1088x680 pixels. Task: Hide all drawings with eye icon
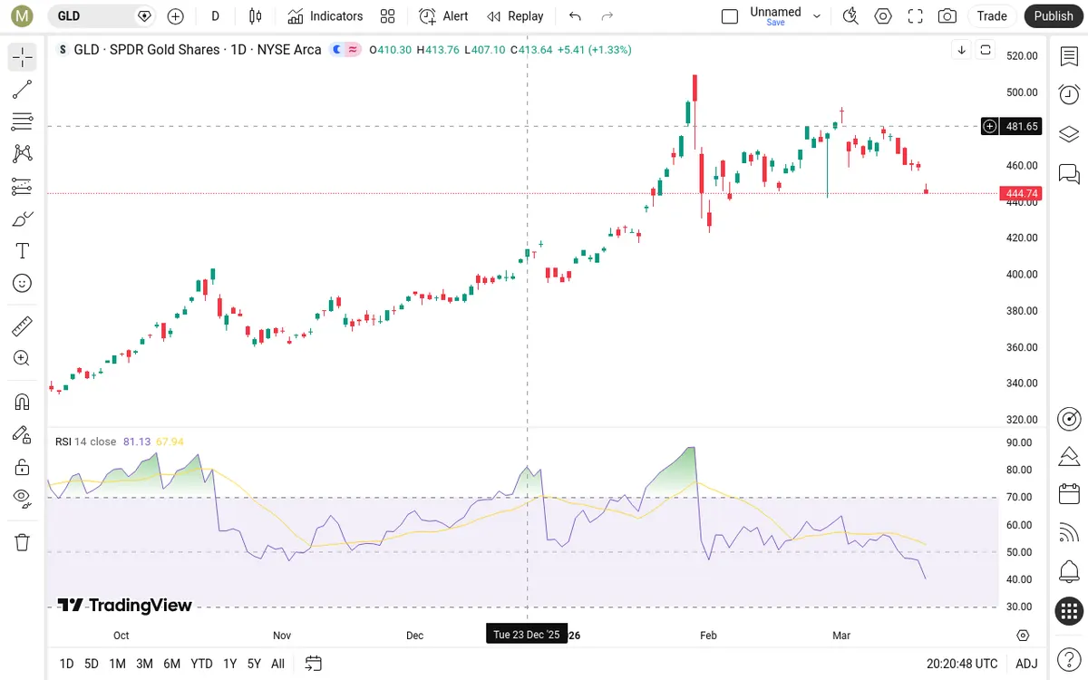(23, 498)
